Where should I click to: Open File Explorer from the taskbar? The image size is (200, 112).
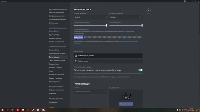point(23,110)
